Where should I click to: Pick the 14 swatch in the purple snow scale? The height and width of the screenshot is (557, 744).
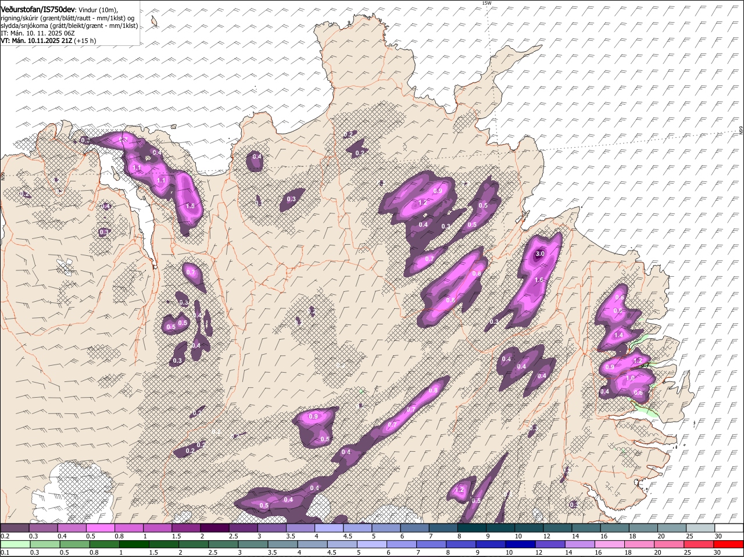(x=586, y=528)
